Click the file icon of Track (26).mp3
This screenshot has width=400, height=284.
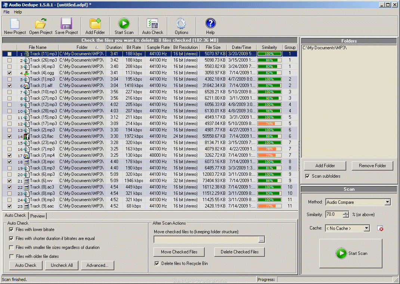coord(27,60)
